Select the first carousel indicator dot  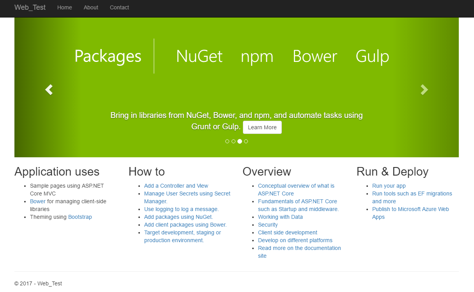[227, 141]
